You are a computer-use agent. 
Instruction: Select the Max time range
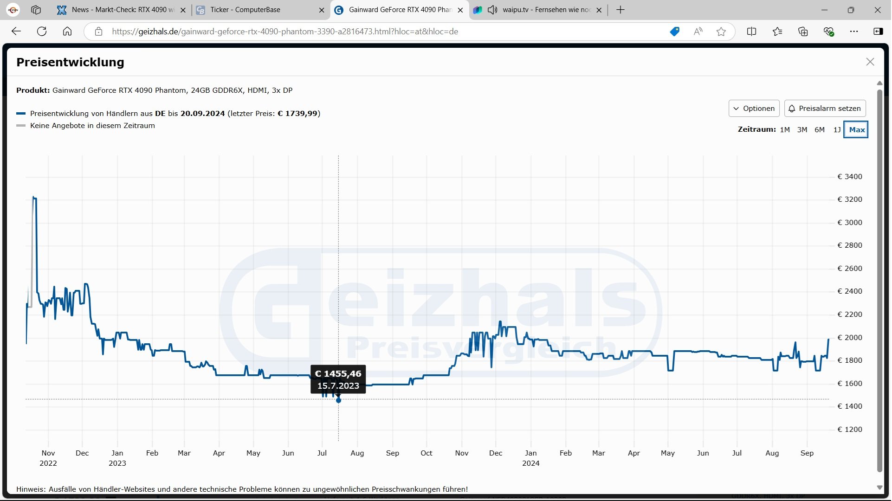pos(856,130)
